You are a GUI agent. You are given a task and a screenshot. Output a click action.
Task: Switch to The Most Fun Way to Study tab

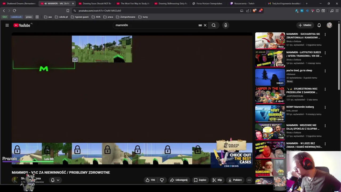[x=133, y=3]
